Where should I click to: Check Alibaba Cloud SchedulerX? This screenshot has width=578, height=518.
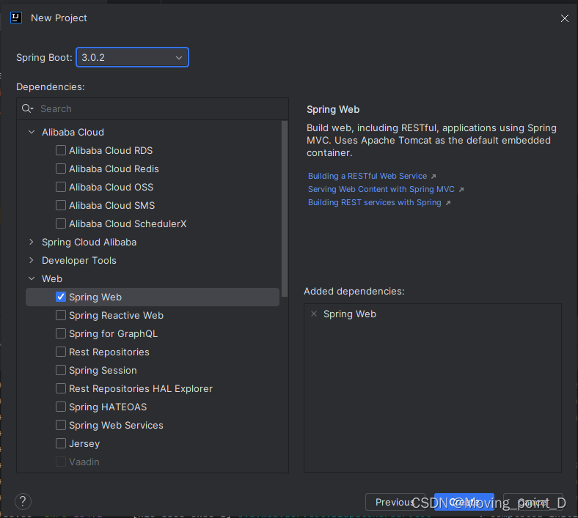61,223
